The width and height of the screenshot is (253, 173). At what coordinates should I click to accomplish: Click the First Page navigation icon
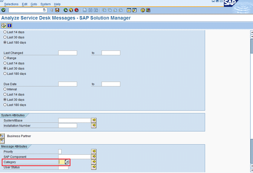point(104,10)
